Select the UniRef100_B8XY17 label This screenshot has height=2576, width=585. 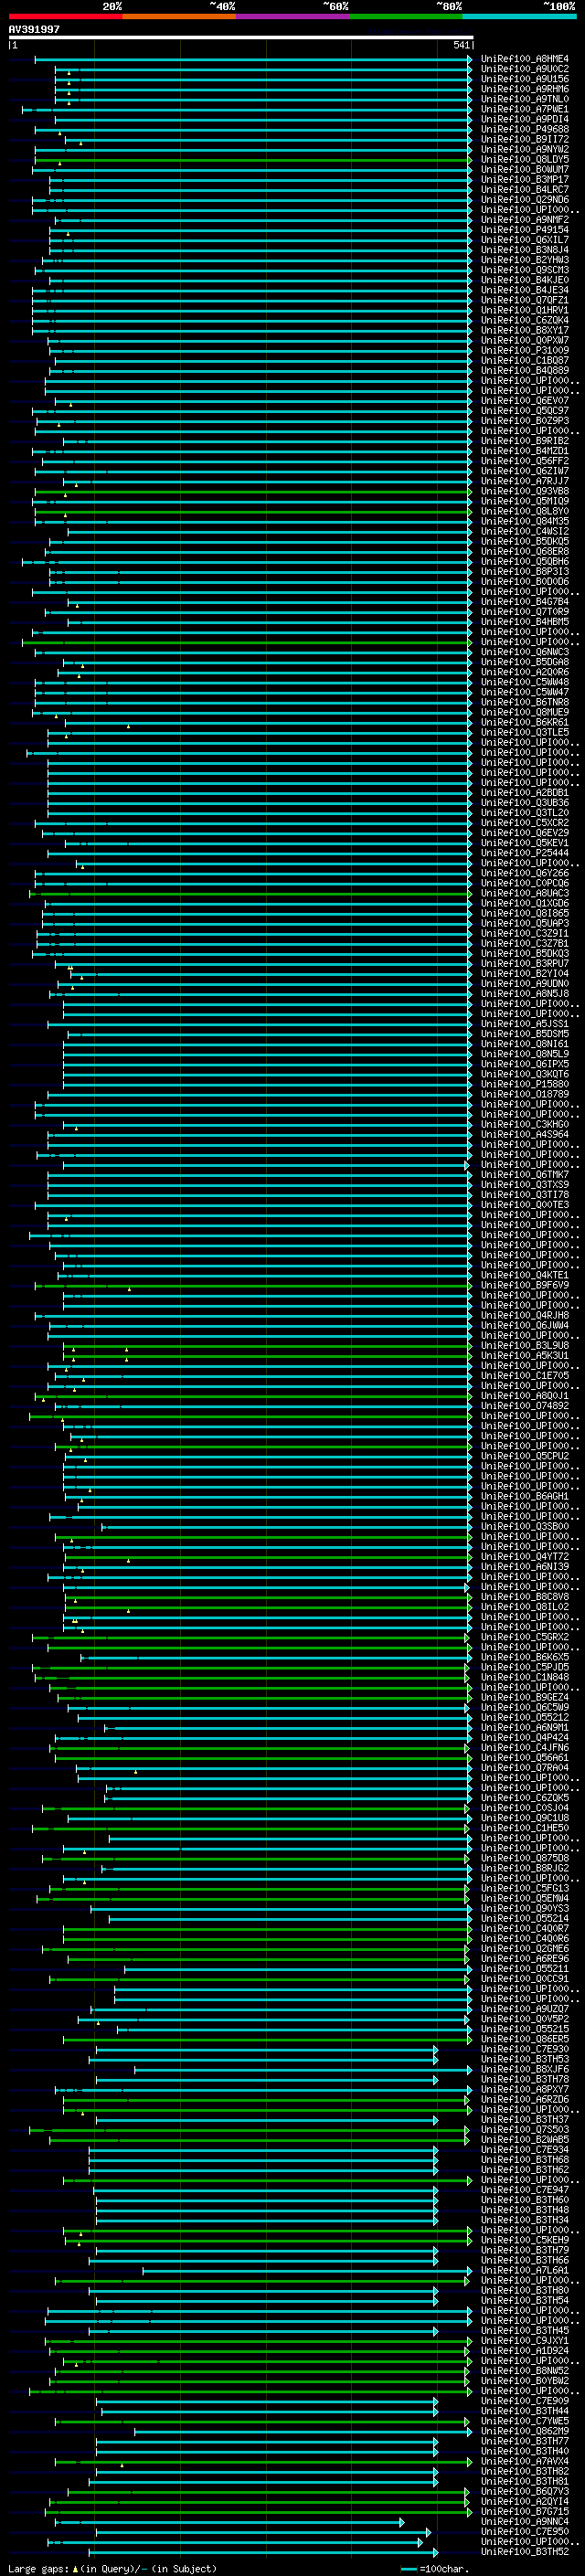(525, 330)
